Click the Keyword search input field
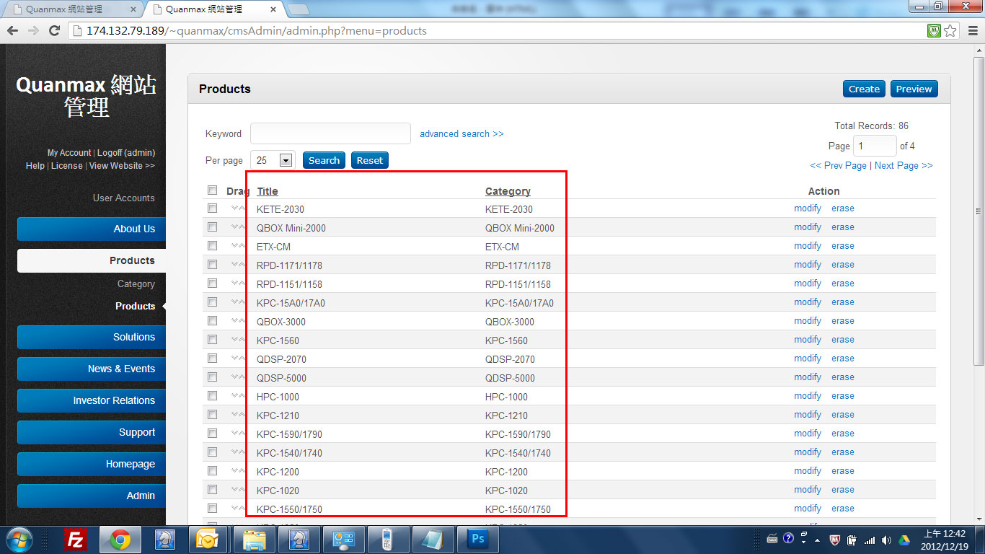Image resolution: width=985 pixels, height=554 pixels. (330, 133)
